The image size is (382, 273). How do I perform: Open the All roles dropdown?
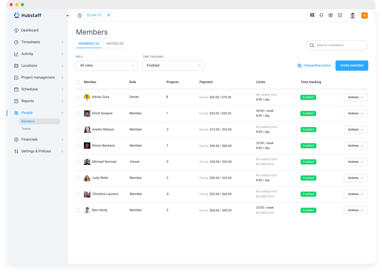coord(107,65)
